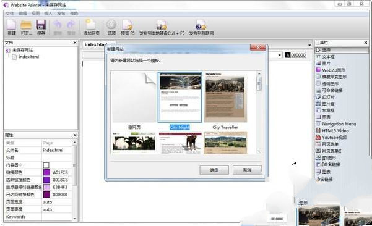Viewport: 372px width, 226px height.
Task: Toggle the 内容居中 checkbox
Action: coord(46,165)
